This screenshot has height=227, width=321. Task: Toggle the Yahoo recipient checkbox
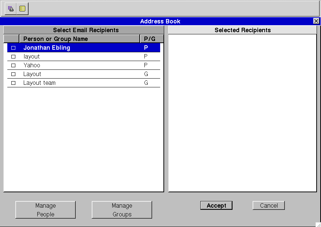pos(14,65)
